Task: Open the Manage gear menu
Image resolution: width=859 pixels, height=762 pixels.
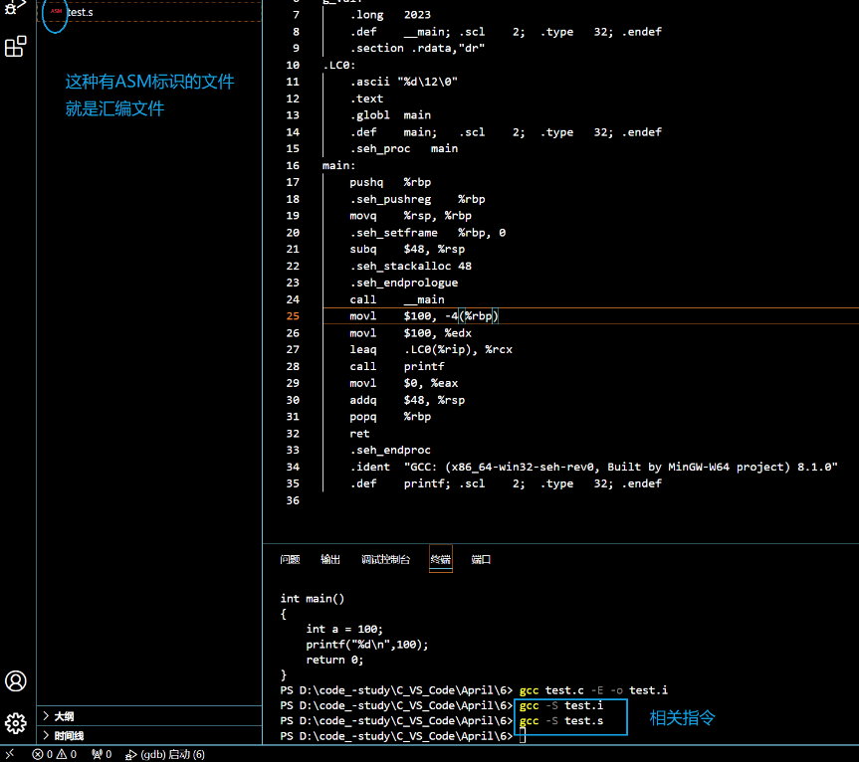Action: (x=15, y=723)
